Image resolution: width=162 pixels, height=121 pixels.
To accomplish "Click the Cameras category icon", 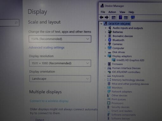I will 110,44.
